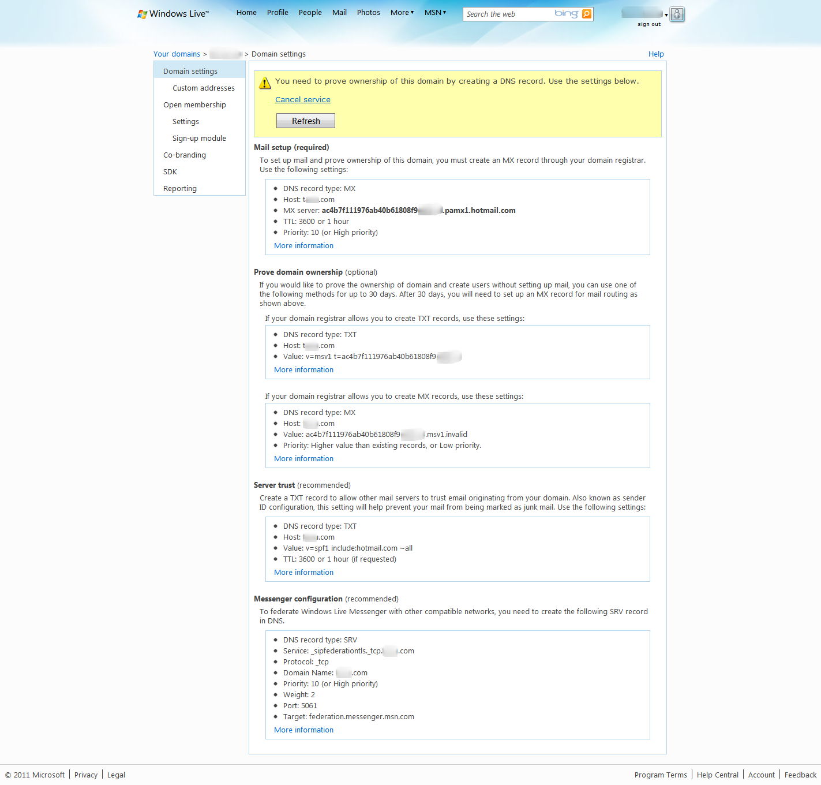This screenshot has height=785, width=821.
Task: Open the Privacy footer link
Action: tap(86, 775)
